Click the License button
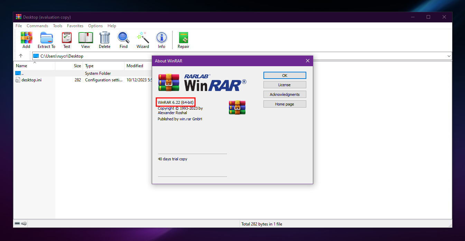Image resolution: width=465 pixels, height=241 pixels. coord(285,85)
